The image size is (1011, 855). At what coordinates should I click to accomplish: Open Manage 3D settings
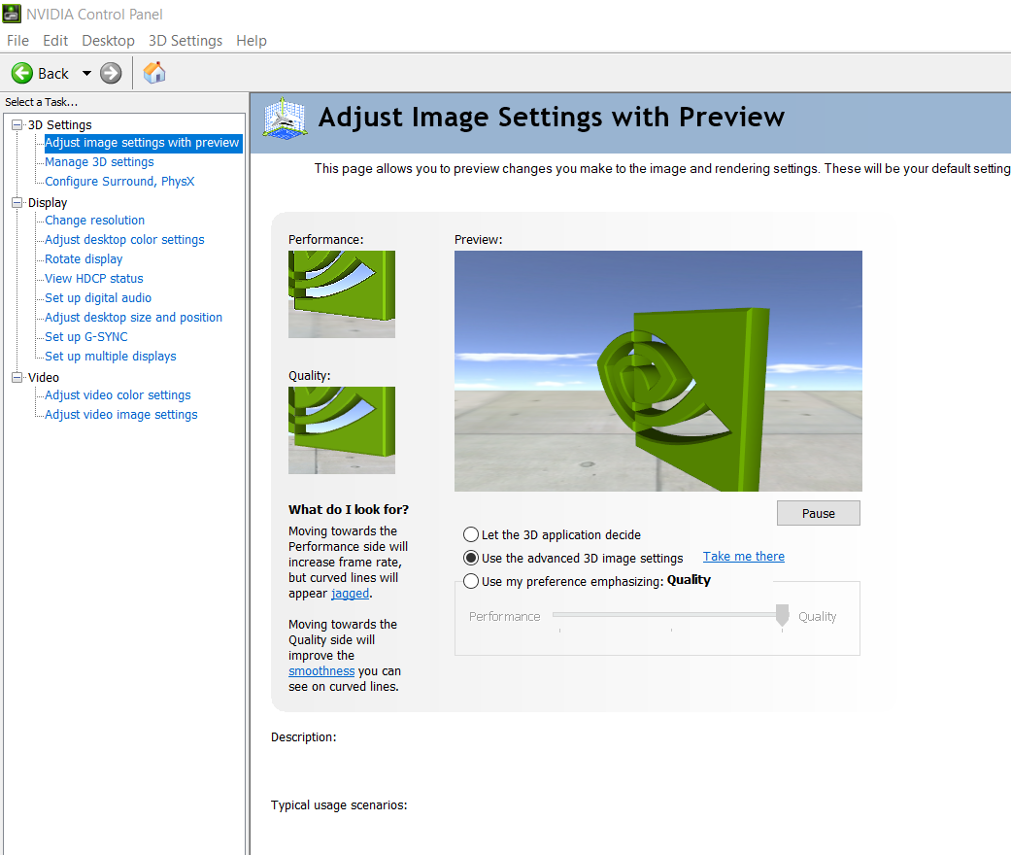[99, 162]
